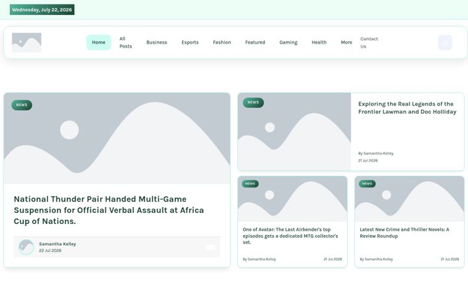
Task: Click By Samantha Kelley on Crime Novels post
Action: tap(376, 259)
